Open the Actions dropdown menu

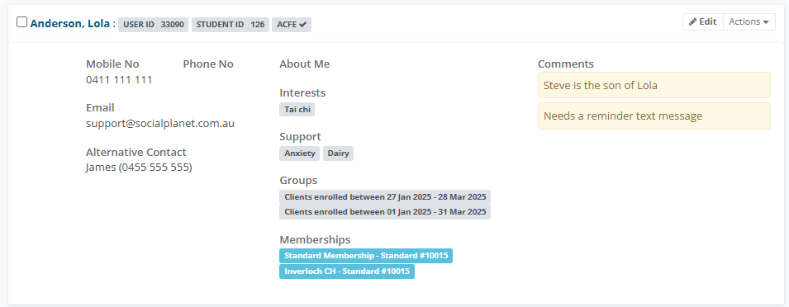tap(749, 22)
